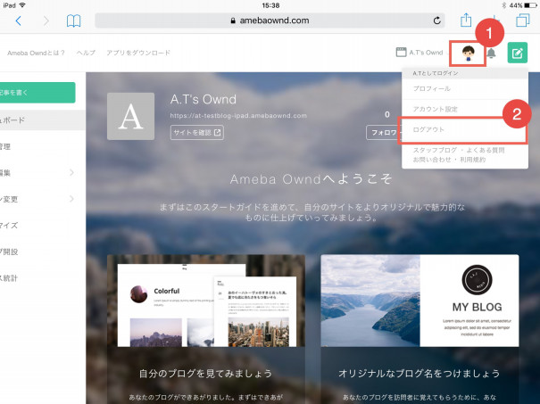Open Safari bookmarks book icon
Image resolution: width=540 pixels, height=404 pixels.
coord(74,21)
